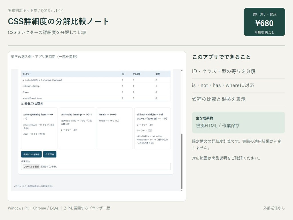
Task: Click the scrollbar up arrow in app preview
Action: tap(182, 70)
